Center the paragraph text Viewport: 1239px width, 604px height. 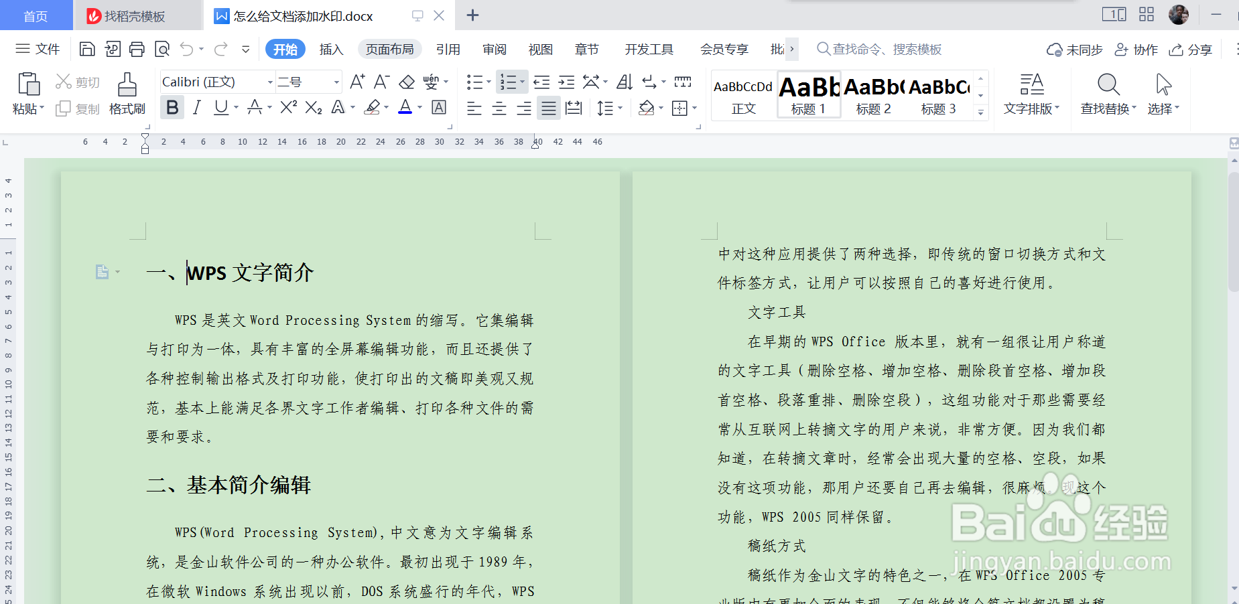(499, 108)
